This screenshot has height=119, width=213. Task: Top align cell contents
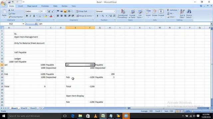(x=58, y=11)
